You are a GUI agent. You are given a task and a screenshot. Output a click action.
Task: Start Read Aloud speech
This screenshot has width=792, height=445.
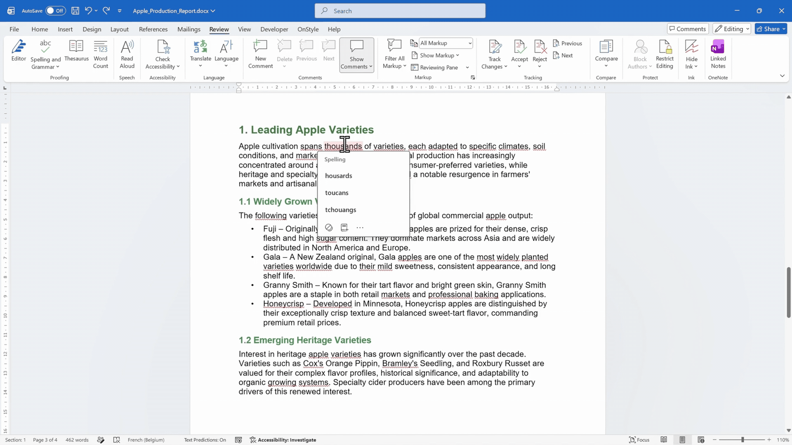[127, 54]
